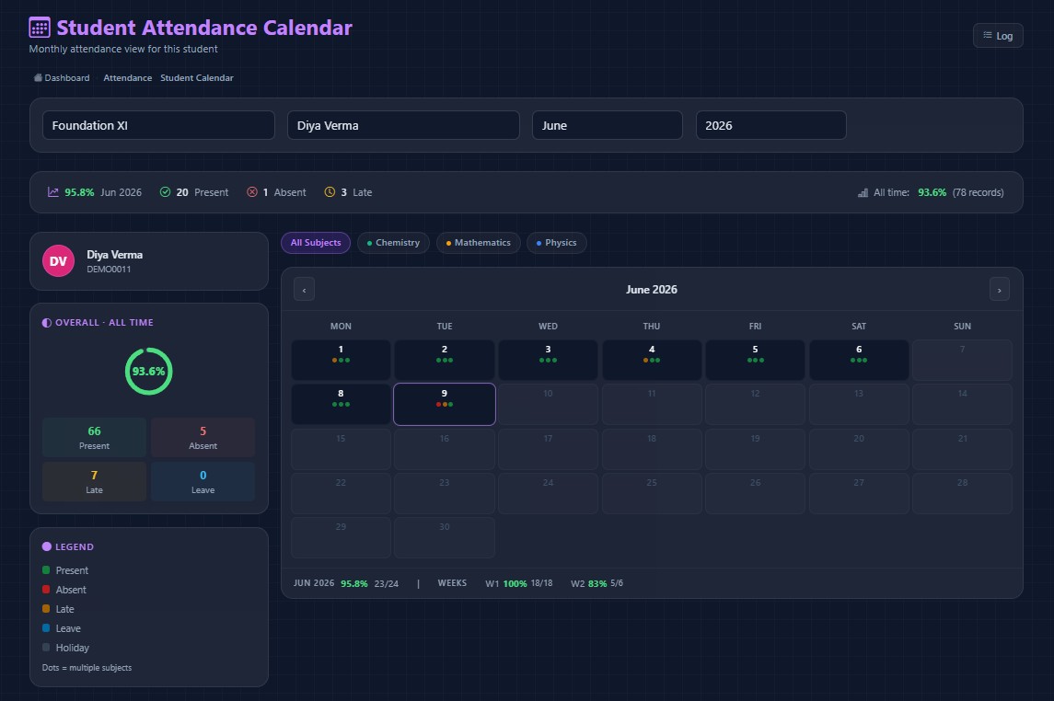Viewport: 1054px width, 701px height.
Task: Click calendar day 15 cell
Action: tap(341, 449)
